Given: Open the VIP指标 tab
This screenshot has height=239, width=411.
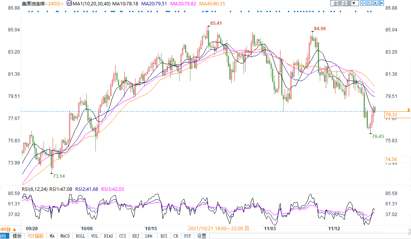Looking at the screenshot, I should tap(35, 236).
